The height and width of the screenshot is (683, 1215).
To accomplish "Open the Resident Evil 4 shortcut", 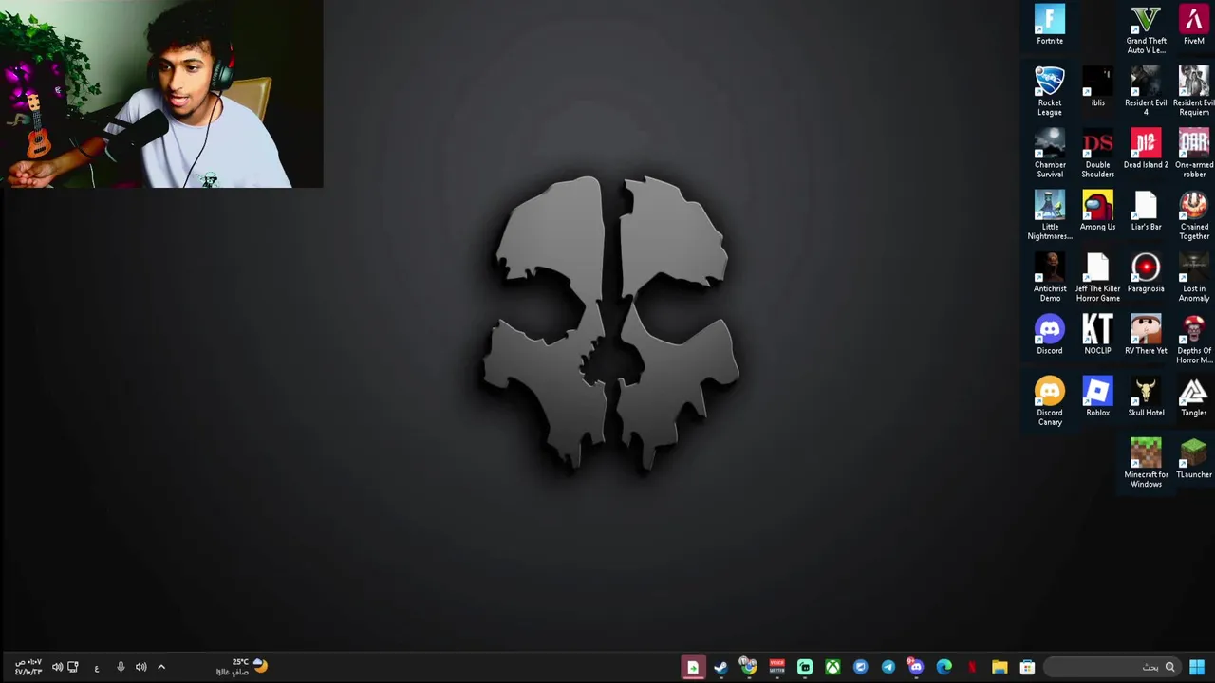I will click(1146, 92).
